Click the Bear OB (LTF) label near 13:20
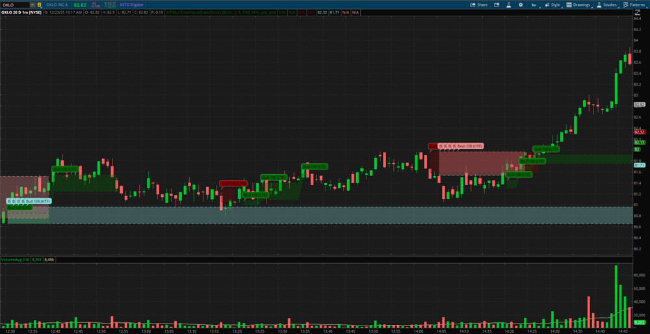Image resolution: width=650 pixels, height=334 pixels. (x=233, y=183)
